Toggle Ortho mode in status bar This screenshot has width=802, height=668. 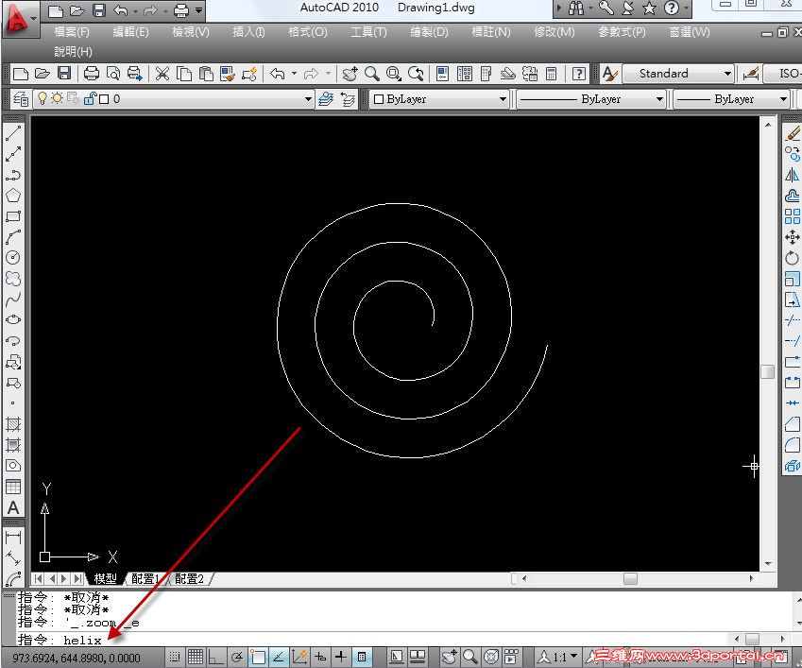click(x=215, y=657)
